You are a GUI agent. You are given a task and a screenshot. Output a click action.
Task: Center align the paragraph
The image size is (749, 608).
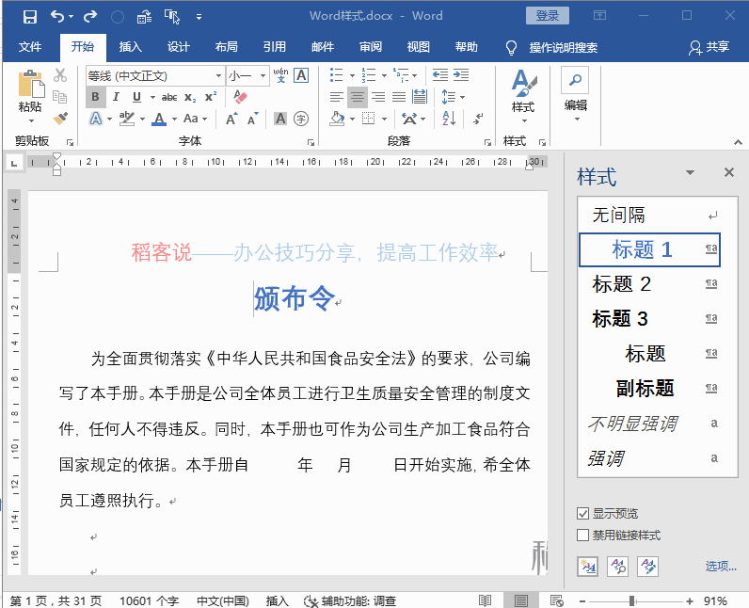tap(358, 97)
